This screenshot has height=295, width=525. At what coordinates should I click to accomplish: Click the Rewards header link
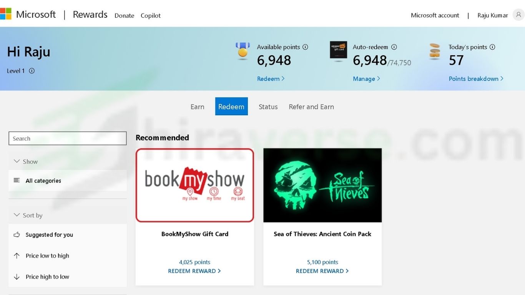click(90, 15)
